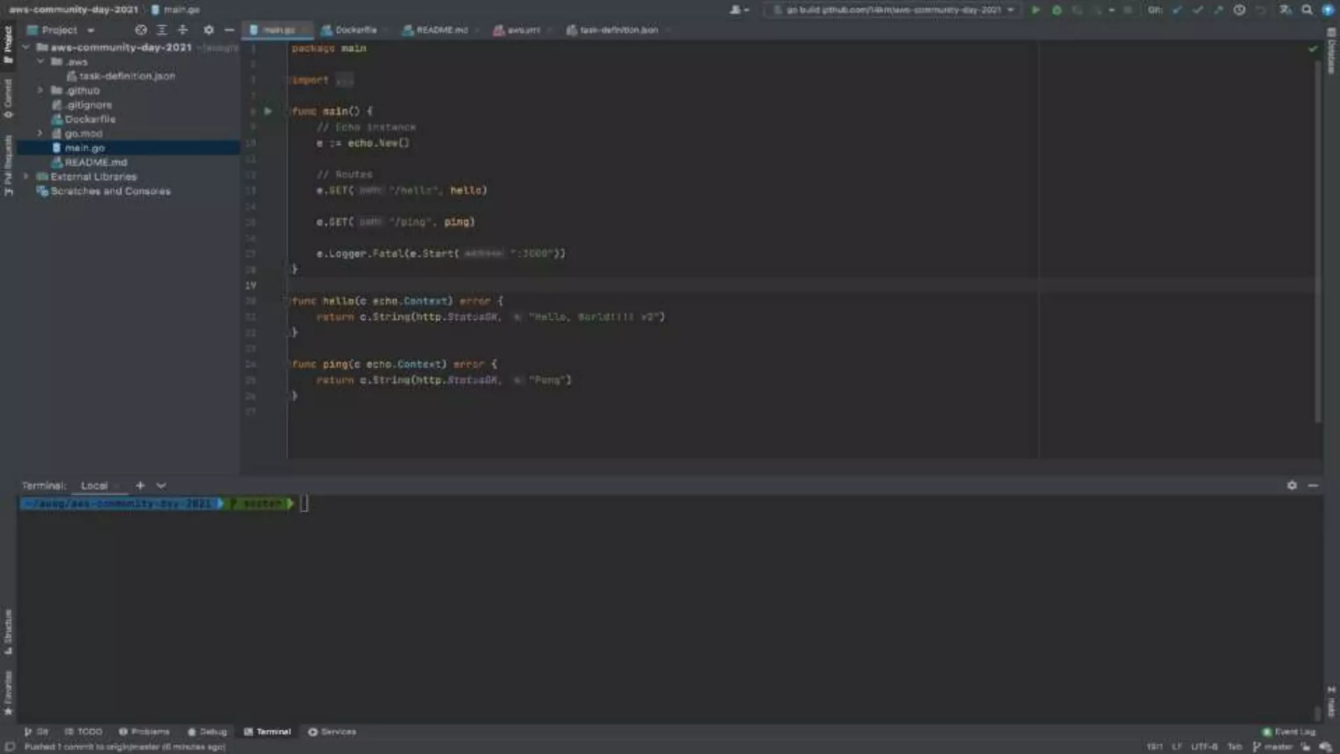The image size is (1340, 754).
Task: Select opened file target icon in Project panel
Action: pyautogui.click(x=141, y=30)
